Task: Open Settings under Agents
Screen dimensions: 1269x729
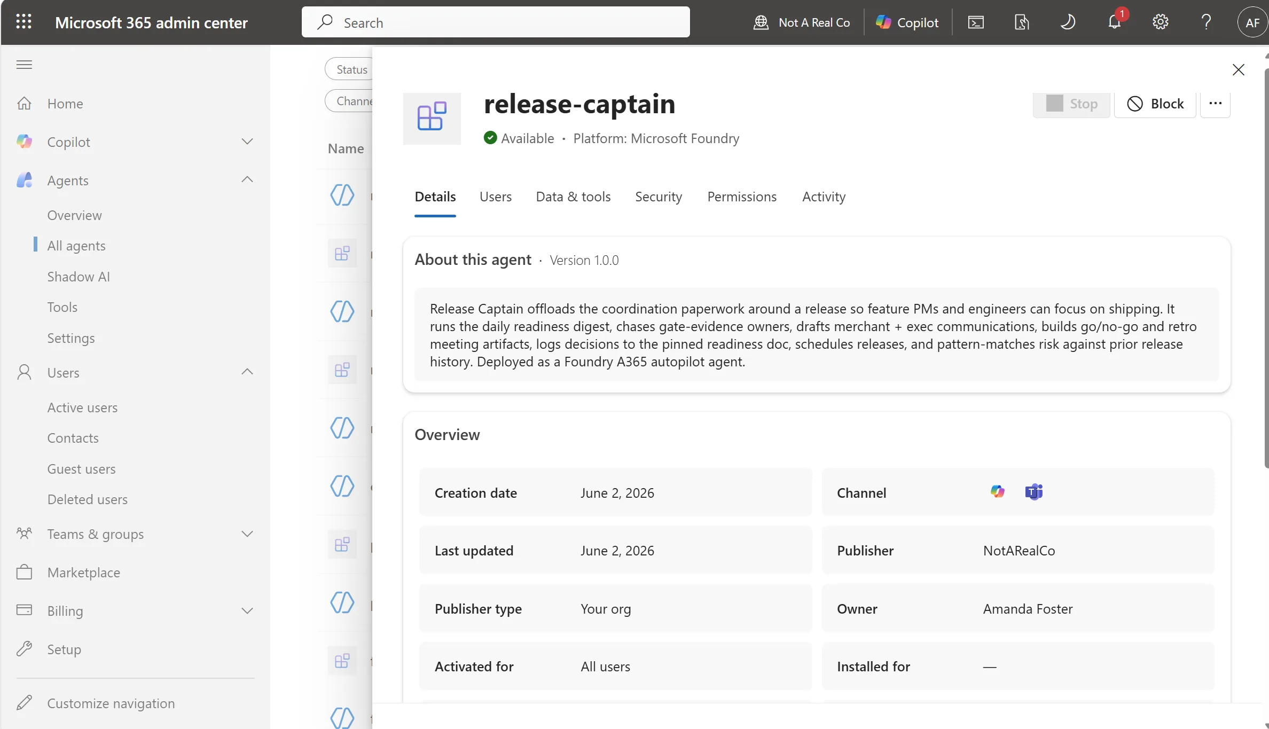Action: coord(71,338)
